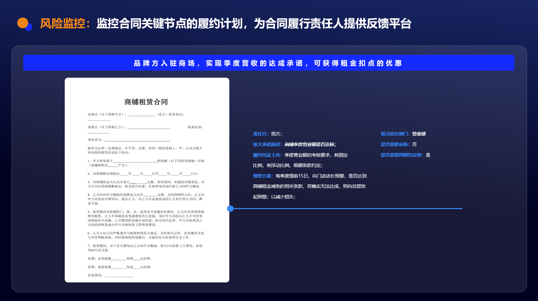Select the 重大承诺描述 label
The image size is (538, 301).
click(x=269, y=144)
